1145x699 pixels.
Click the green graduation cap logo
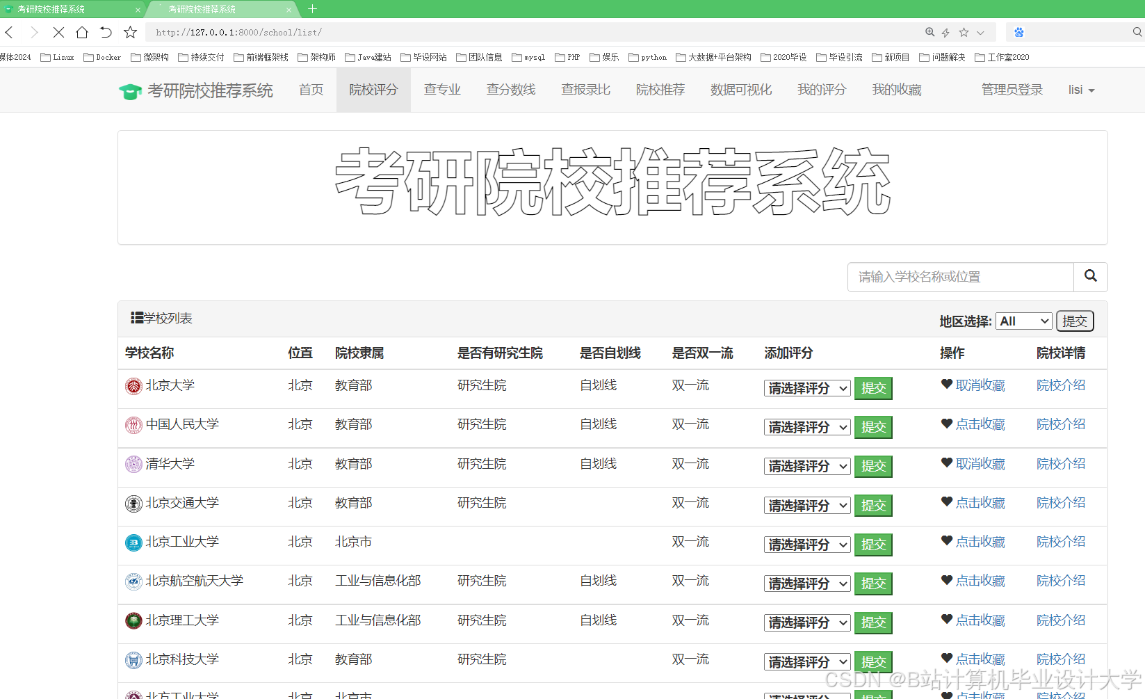[x=130, y=89]
